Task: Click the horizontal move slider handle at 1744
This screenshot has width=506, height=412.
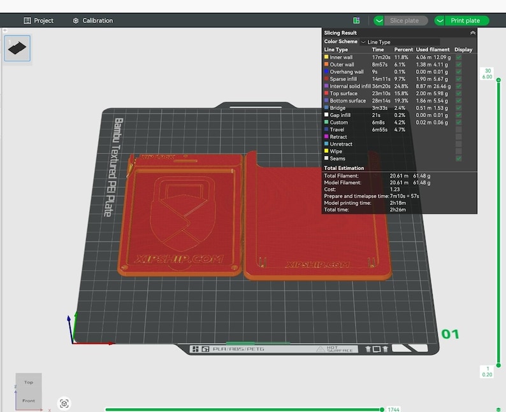Action: pos(382,409)
